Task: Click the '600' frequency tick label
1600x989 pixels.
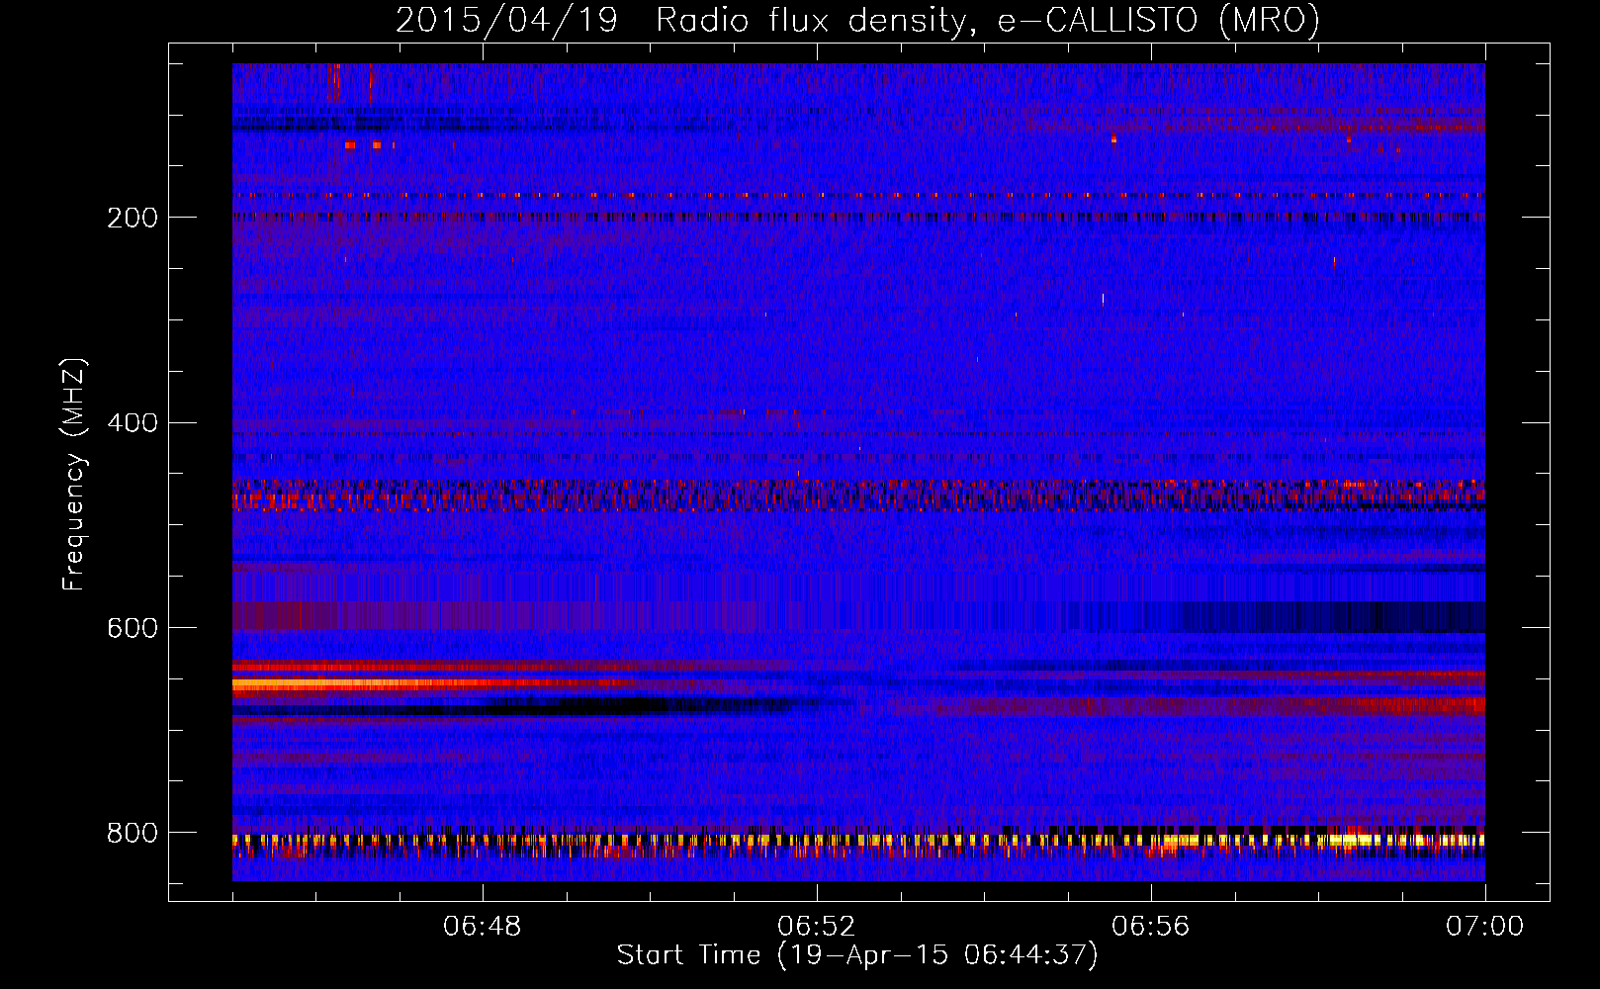Action: point(133,629)
